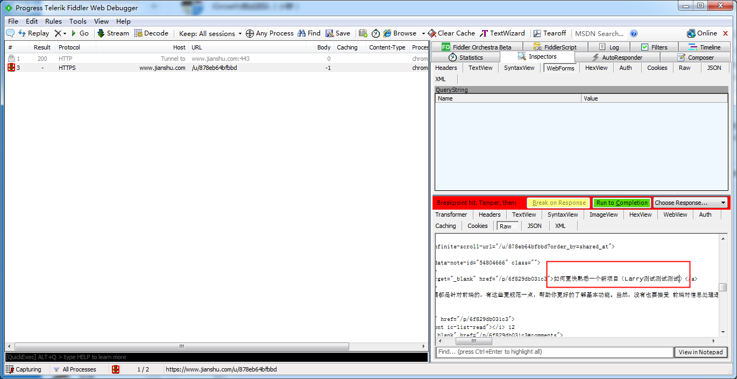Focus the MSDN Search field
The height and width of the screenshot is (379, 737).
click(599, 33)
